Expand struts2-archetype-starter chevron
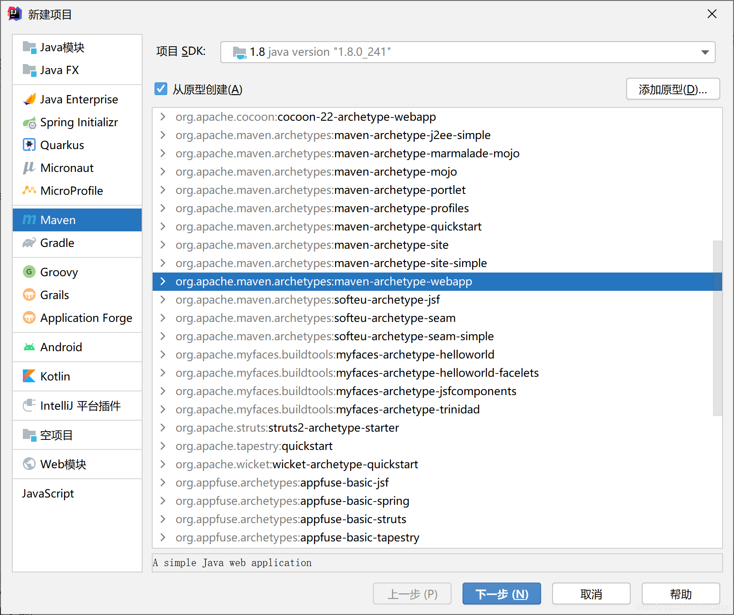The height and width of the screenshot is (615, 734). click(x=163, y=428)
